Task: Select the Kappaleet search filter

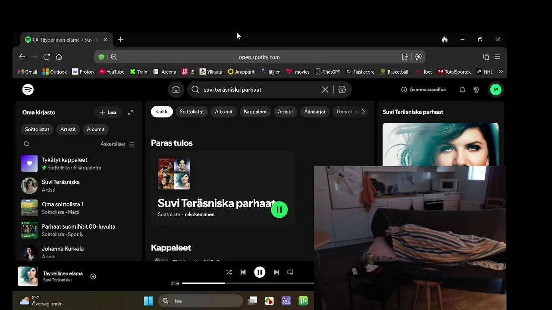Action: coord(255,112)
